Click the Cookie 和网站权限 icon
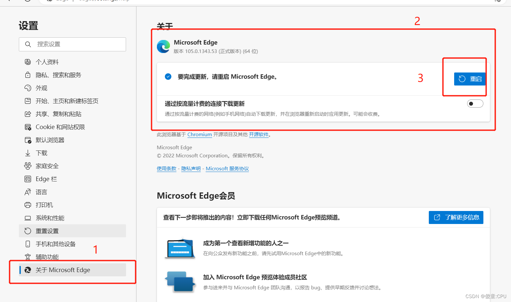 coord(28,127)
